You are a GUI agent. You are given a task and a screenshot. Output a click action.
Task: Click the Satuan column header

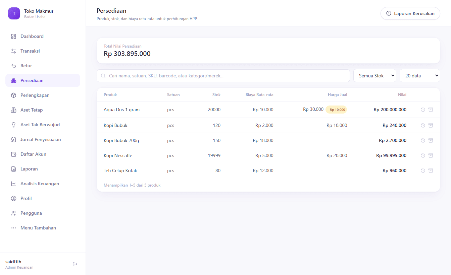(x=173, y=95)
